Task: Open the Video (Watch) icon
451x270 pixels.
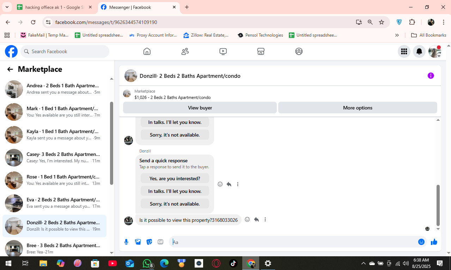Action: click(223, 51)
